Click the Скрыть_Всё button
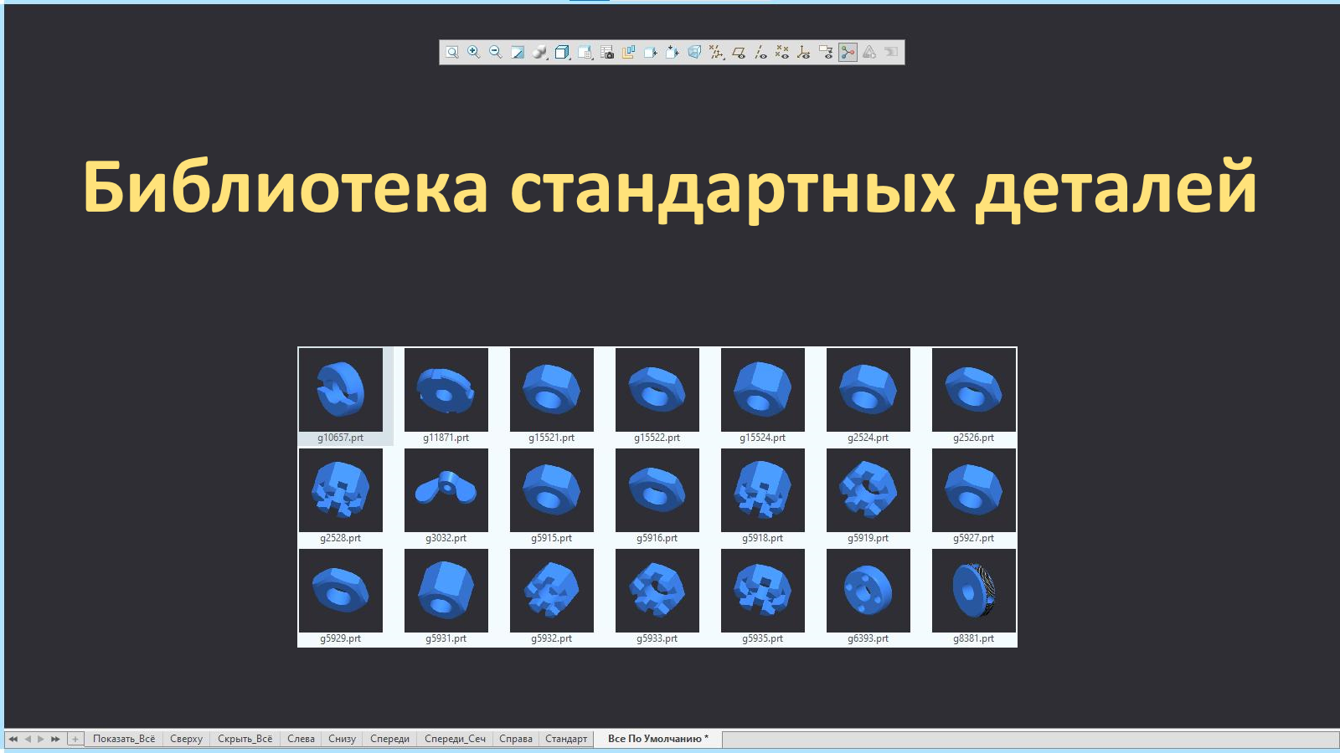Viewport: 1340px width, 753px height. [x=245, y=739]
